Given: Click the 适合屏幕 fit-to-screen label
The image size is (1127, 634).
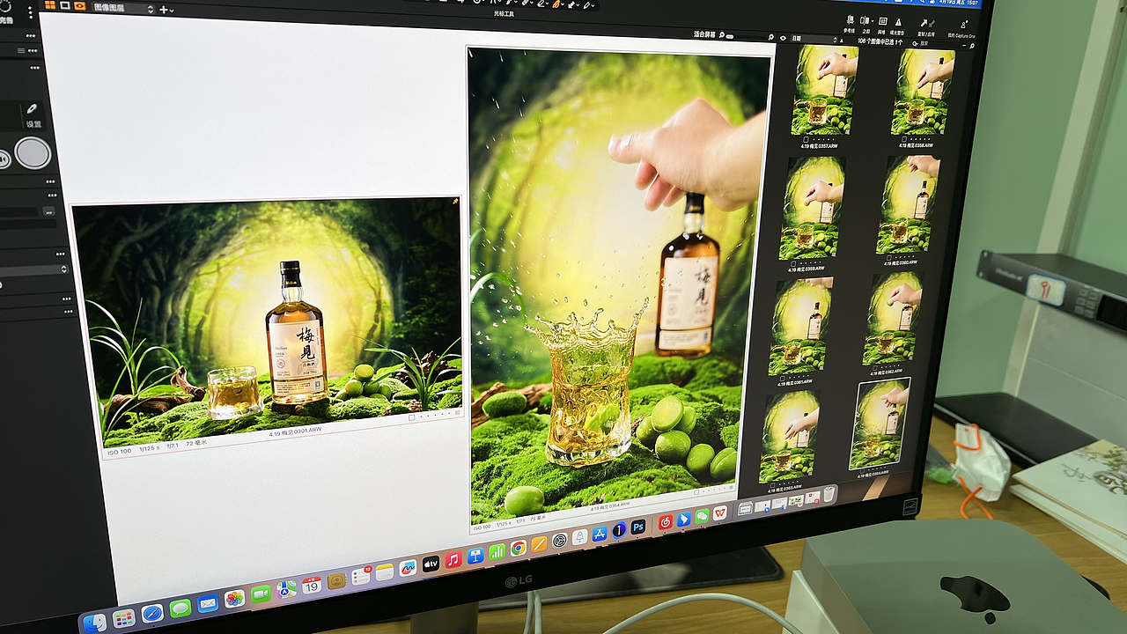Looking at the screenshot, I should [704, 35].
